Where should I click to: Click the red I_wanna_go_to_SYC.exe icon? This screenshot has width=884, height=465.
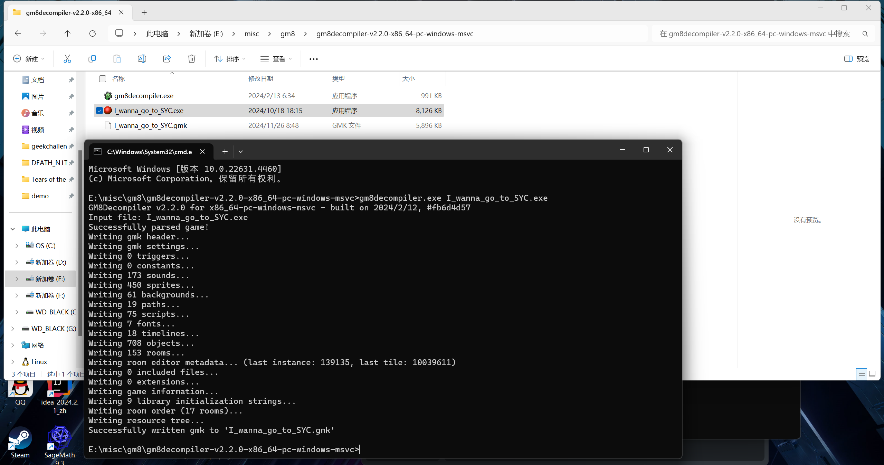108,111
